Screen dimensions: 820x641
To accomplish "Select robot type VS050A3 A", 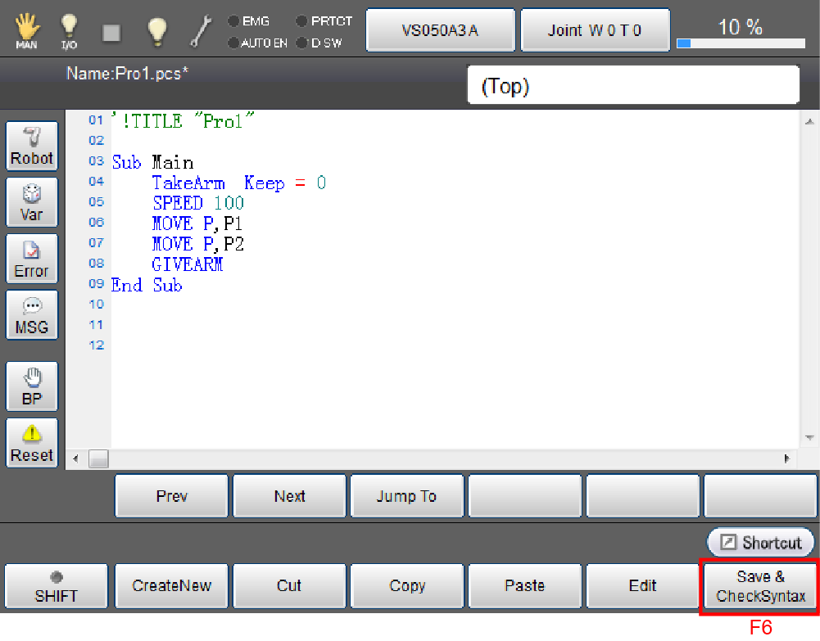I will point(440,31).
